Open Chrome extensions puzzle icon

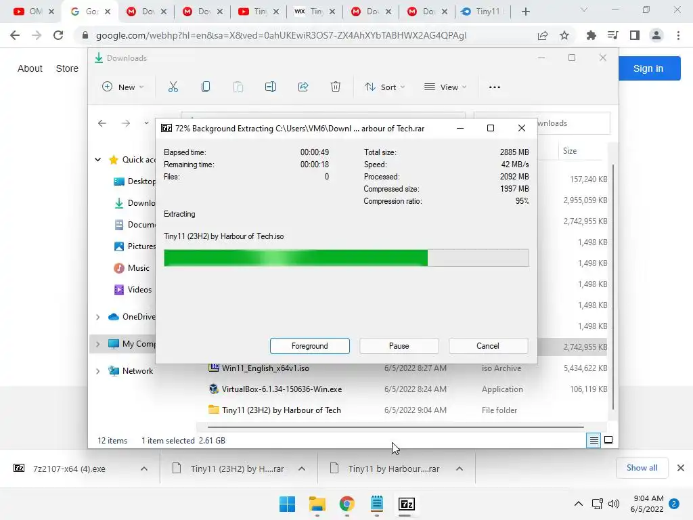(x=591, y=35)
